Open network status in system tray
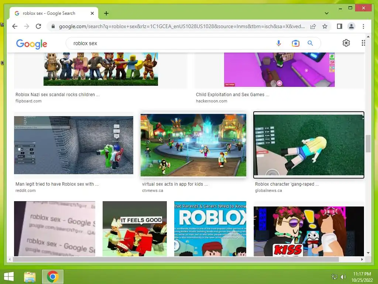The height and width of the screenshot is (284, 378). 334,277
